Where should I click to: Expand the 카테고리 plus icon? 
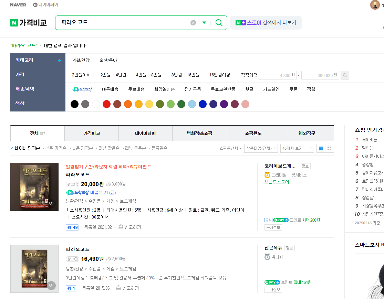click(x=60, y=61)
